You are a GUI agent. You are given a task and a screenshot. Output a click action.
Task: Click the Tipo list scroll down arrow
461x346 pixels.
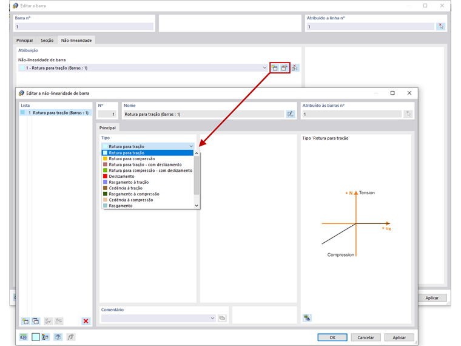point(197,206)
